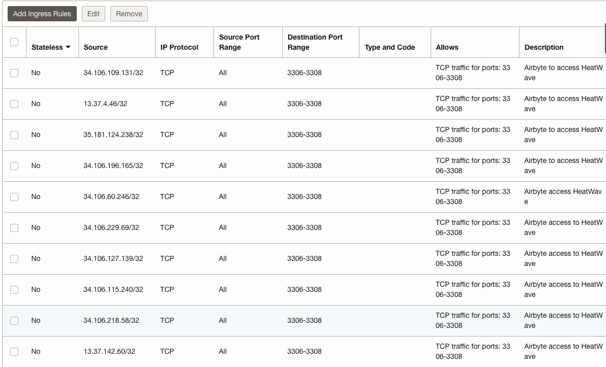Click the Remove button
Viewport: 606px width, 367px height.
point(129,14)
